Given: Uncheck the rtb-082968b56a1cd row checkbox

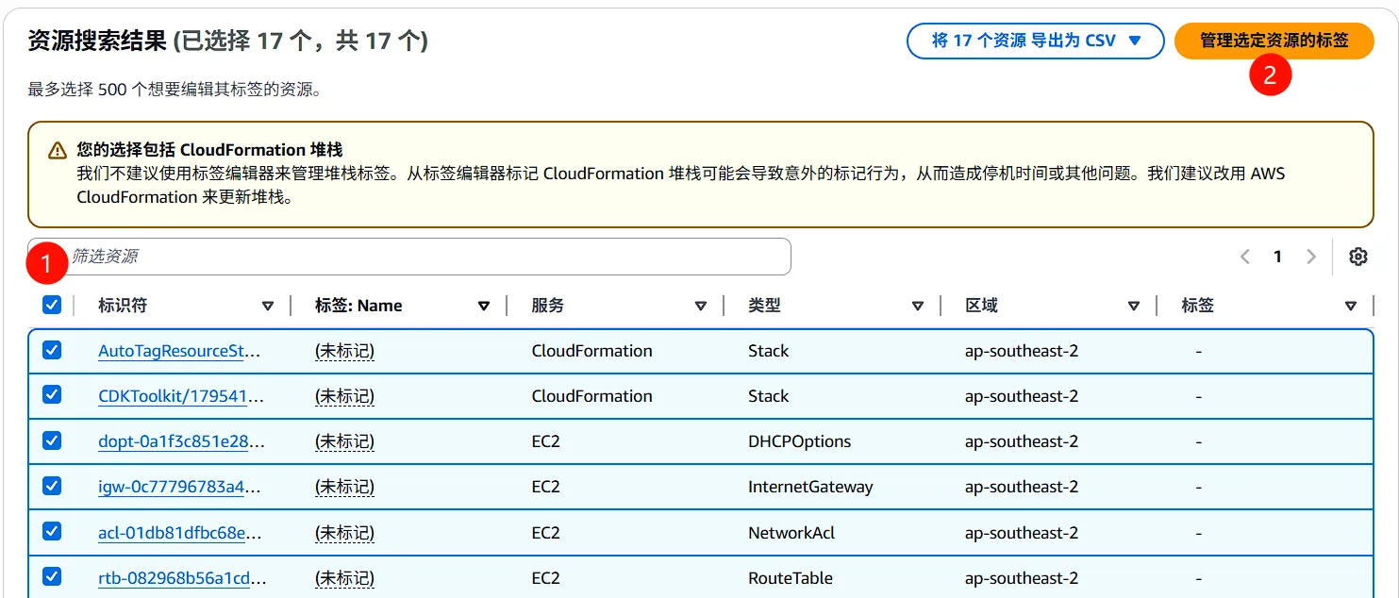Looking at the screenshot, I should [x=52, y=577].
